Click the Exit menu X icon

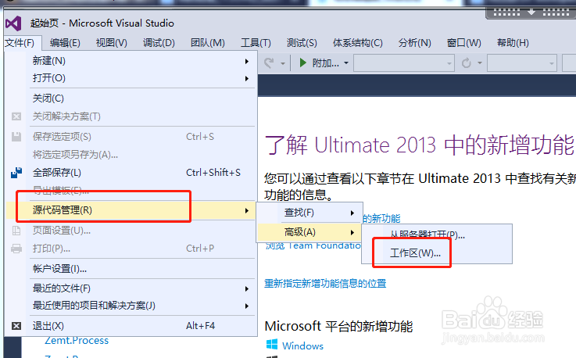click(16, 326)
